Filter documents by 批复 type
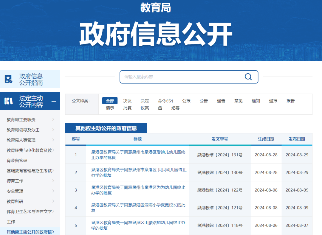322x235 pixels. (127, 108)
